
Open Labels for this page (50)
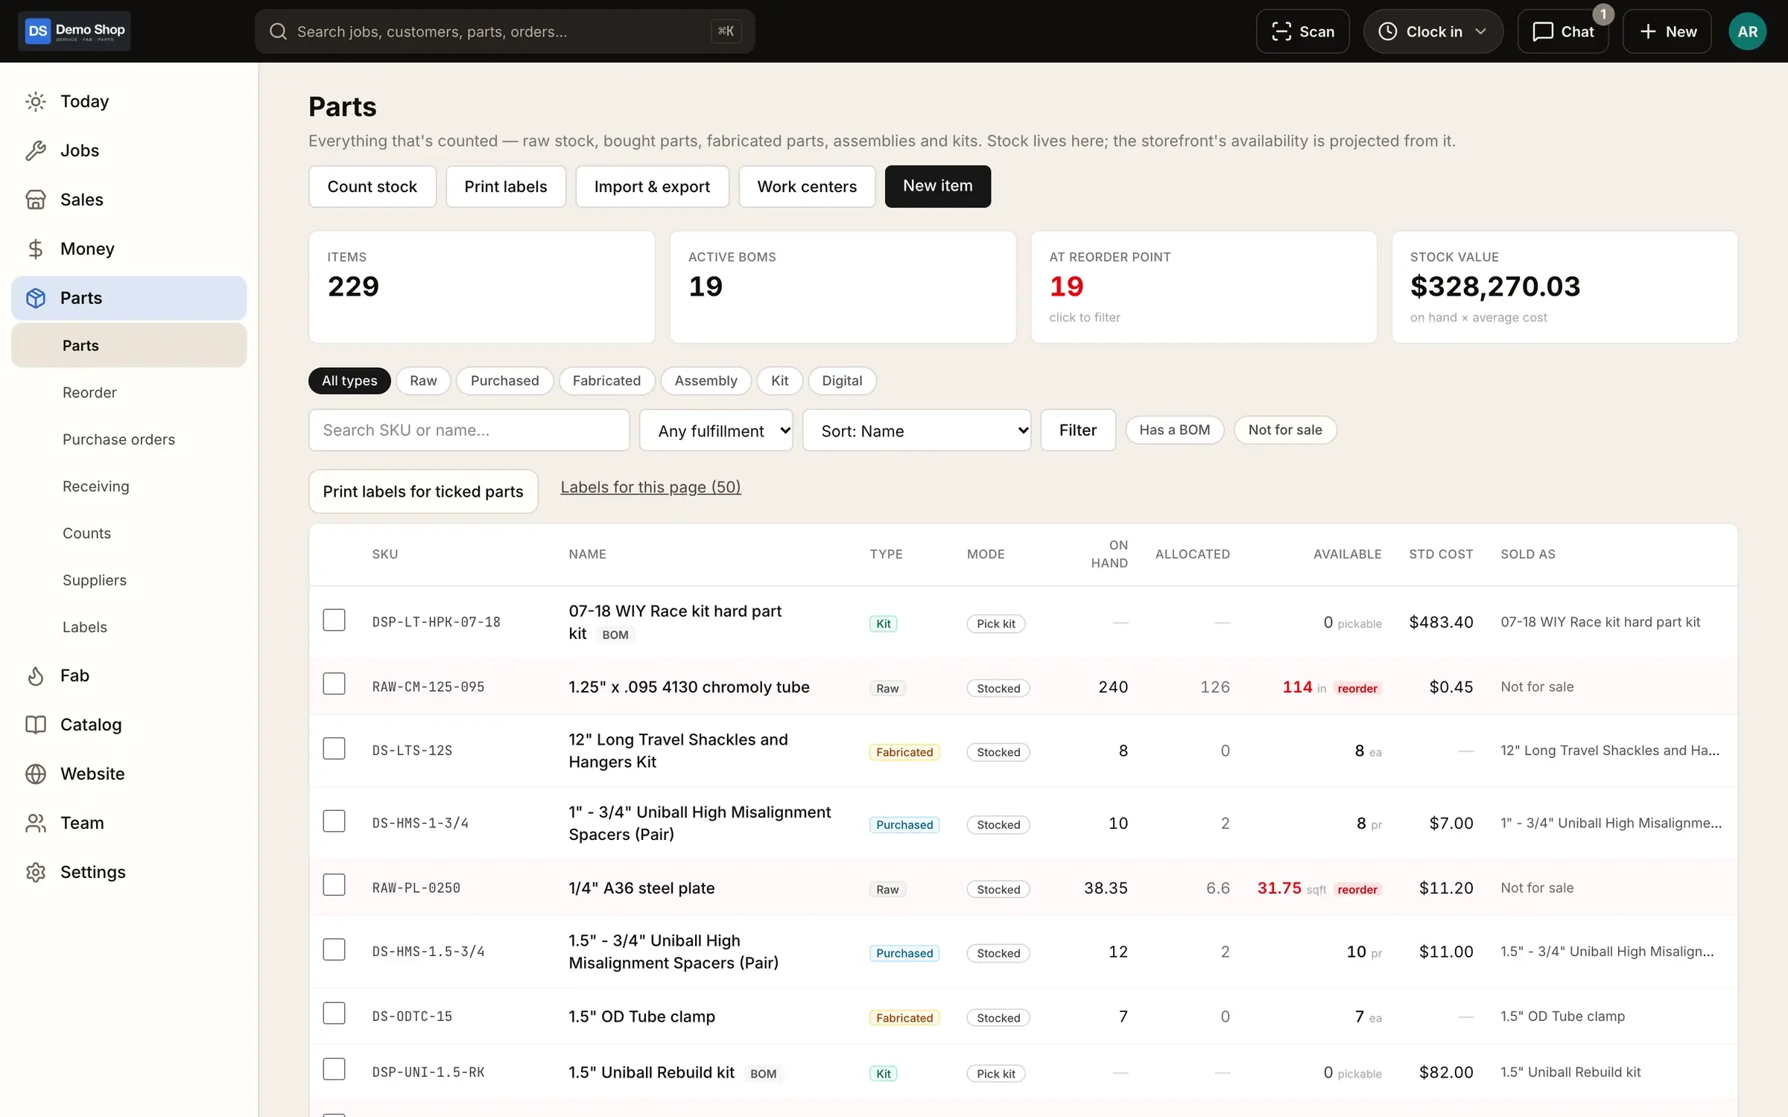[x=650, y=487]
